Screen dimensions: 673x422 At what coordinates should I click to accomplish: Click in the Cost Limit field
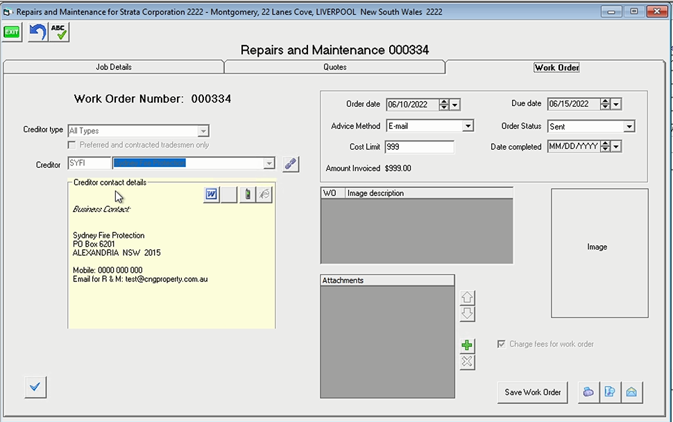pos(419,147)
